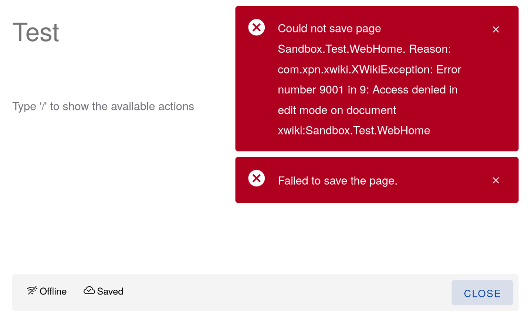The height and width of the screenshot is (320, 528).
Task: Click the Offline connection status icon
Action: [x=32, y=291]
